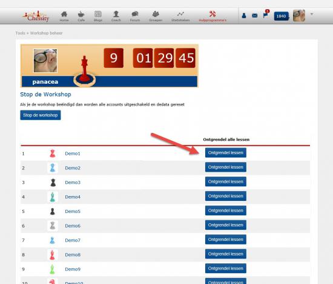Expand the account dropdown arrow beside avatar
Screen dimensions: 333x284
click(x=312, y=14)
